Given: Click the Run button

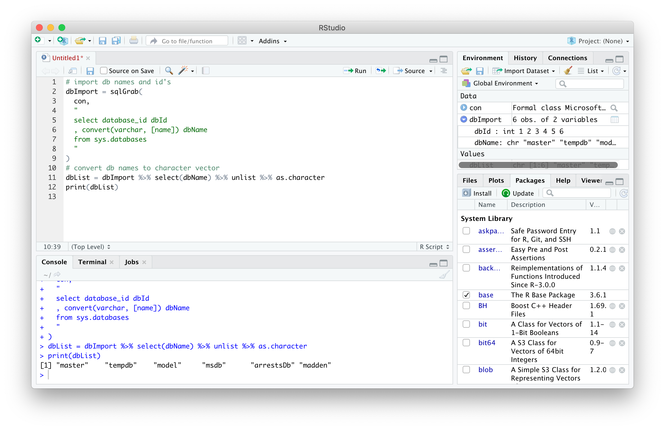Looking at the screenshot, I should coord(356,71).
